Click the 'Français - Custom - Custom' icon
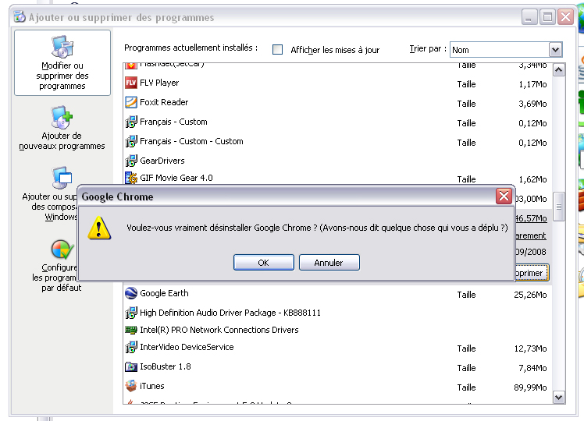This screenshot has height=421, width=584. [131, 142]
